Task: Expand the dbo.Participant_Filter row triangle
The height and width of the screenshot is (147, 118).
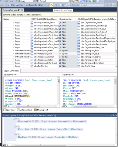Action: coord(13,51)
